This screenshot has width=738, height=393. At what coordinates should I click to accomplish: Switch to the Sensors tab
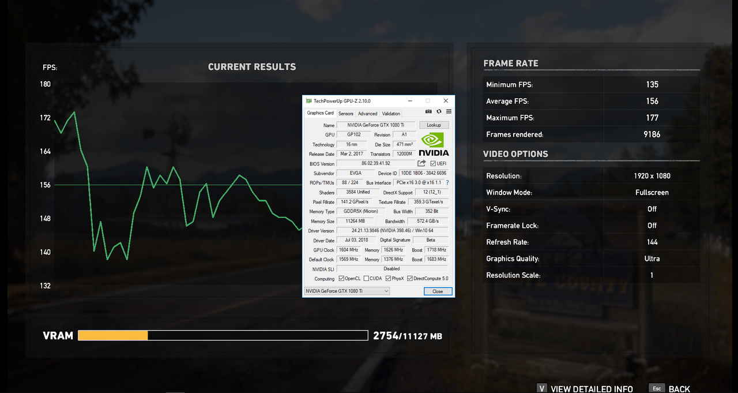[346, 114]
